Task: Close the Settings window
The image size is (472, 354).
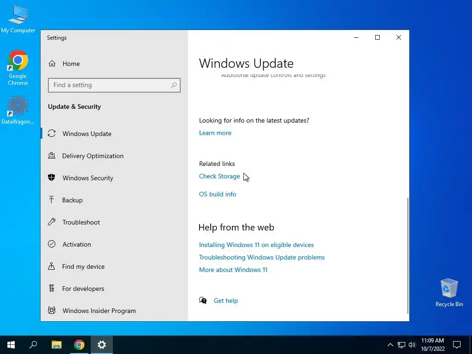Action: (399, 37)
